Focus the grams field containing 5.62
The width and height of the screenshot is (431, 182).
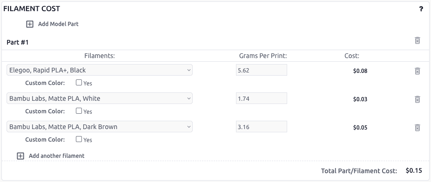(262, 70)
